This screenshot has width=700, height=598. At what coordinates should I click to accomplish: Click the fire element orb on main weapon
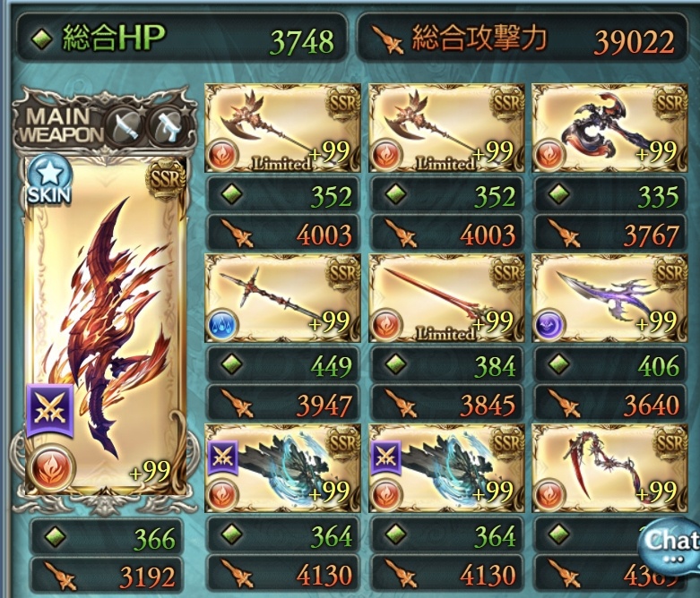(x=50, y=468)
